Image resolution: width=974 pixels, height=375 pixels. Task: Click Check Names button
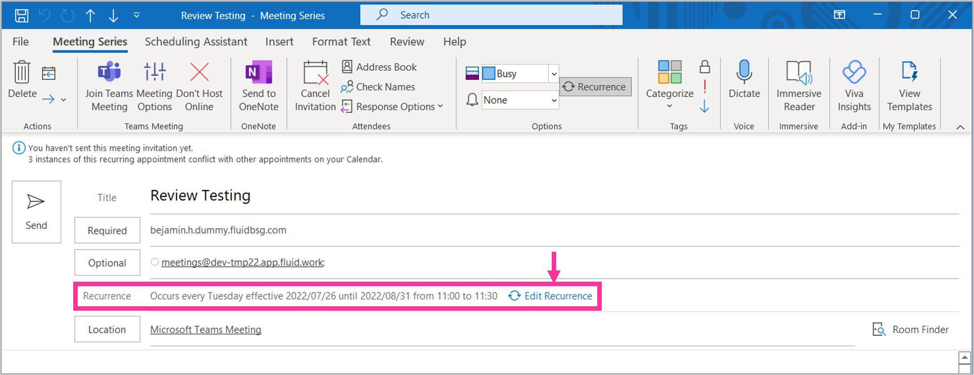(x=378, y=87)
